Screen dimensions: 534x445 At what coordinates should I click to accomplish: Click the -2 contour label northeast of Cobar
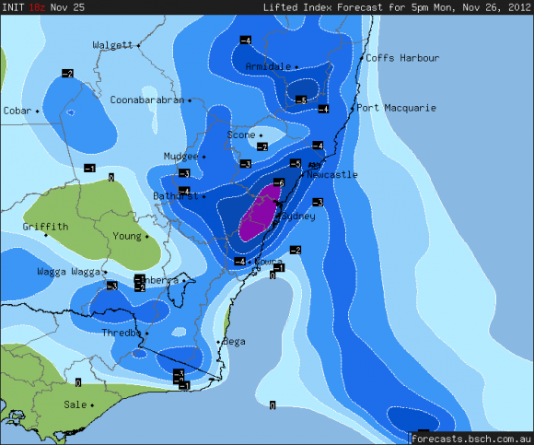pyautogui.click(x=67, y=74)
